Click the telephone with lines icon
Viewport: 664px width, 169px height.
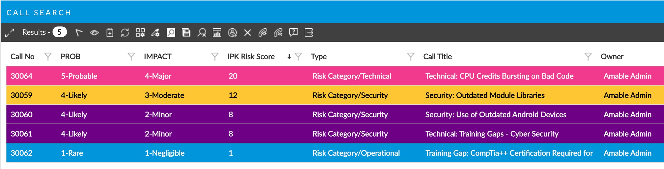coord(278,33)
